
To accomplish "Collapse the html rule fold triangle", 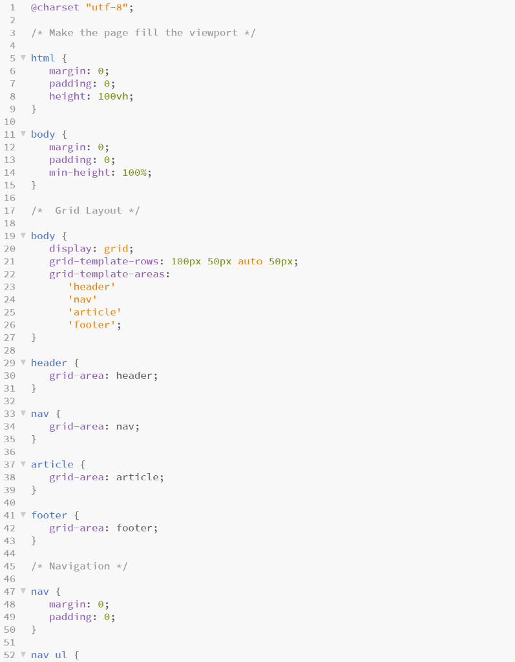I will pyautogui.click(x=23, y=58).
